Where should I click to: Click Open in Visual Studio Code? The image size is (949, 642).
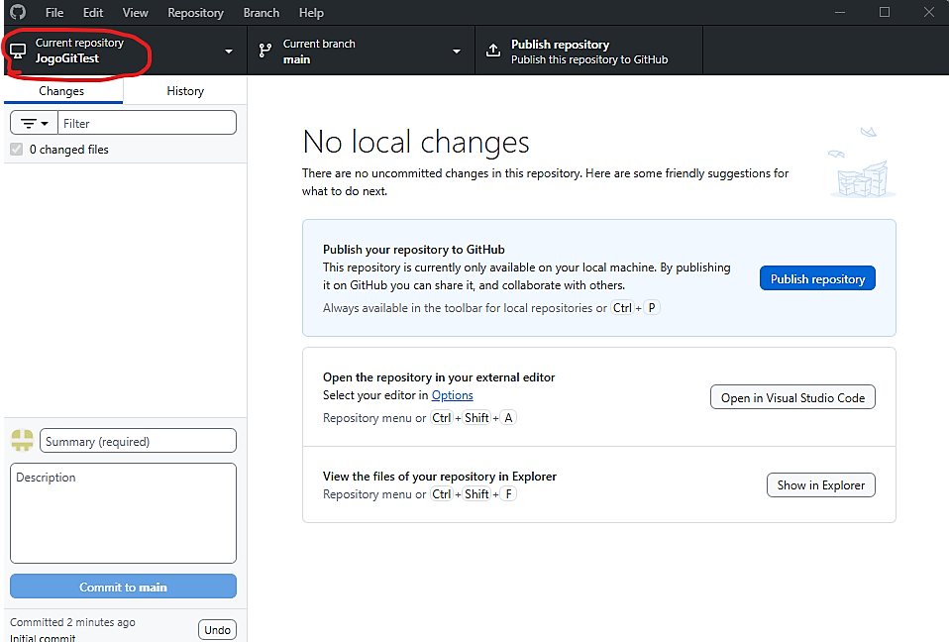(x=792, y=397)
